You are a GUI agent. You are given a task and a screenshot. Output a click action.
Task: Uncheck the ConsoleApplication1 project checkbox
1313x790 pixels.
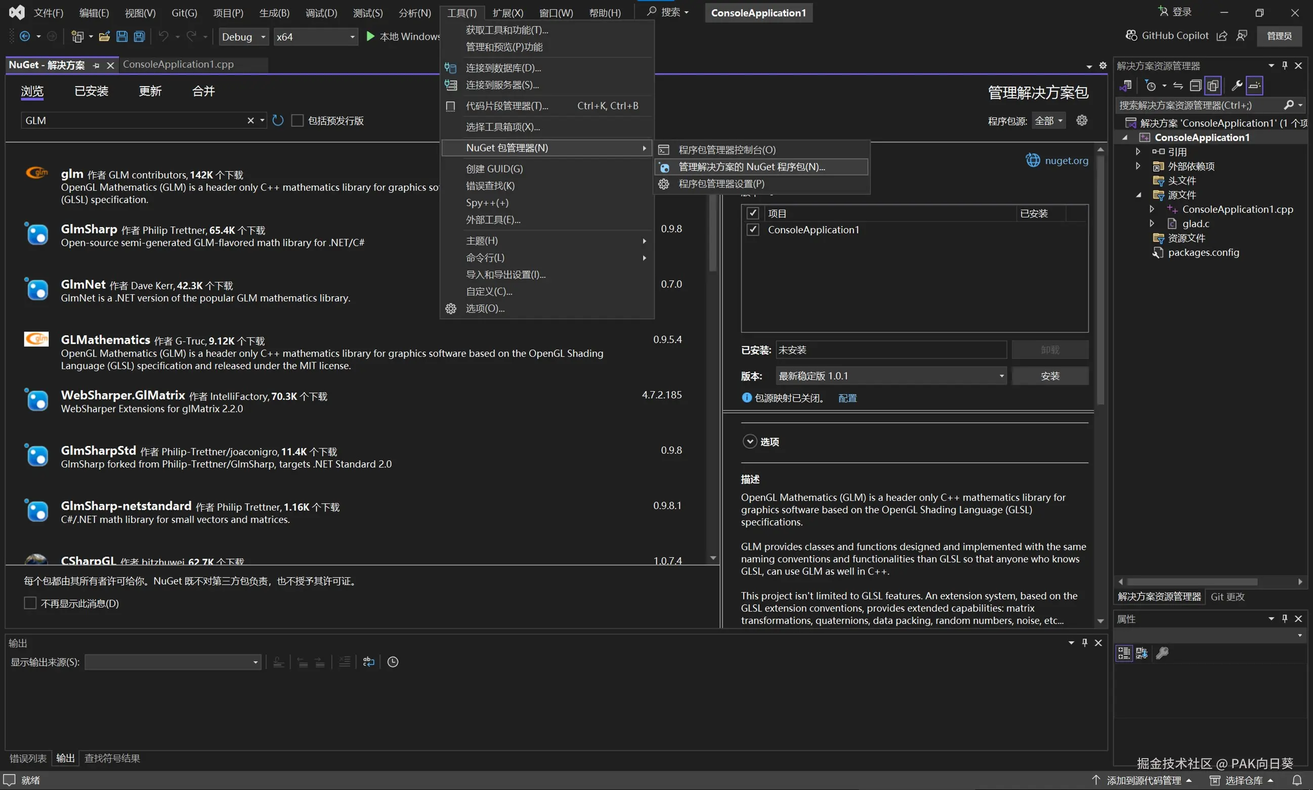[x=752, y=230]
